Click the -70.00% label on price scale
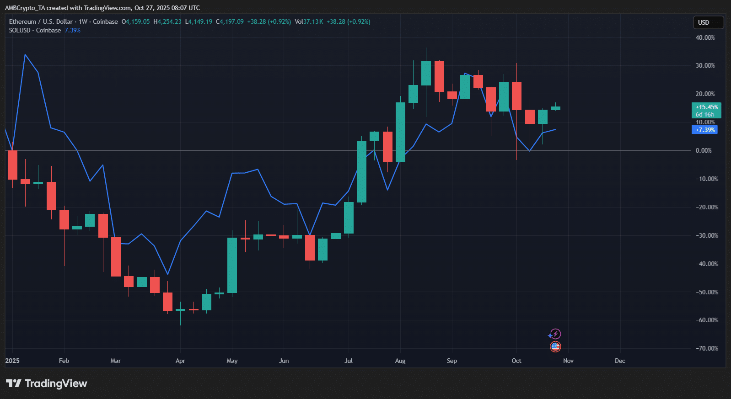The image size is (731, 399). pyautogui.click(x=706, y=348)
